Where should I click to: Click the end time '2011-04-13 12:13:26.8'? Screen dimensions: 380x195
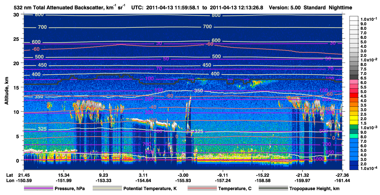coord(237,7)
